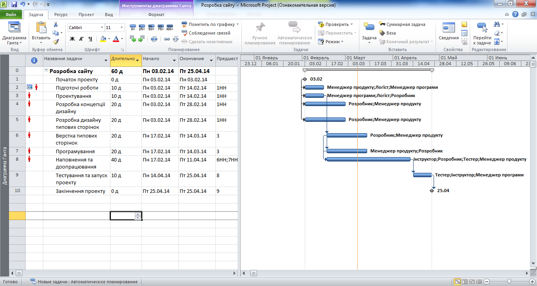Click the Format Painter brush icon
Image resolution: width=537 pixels, height=286 pixels.
point(56,42)
